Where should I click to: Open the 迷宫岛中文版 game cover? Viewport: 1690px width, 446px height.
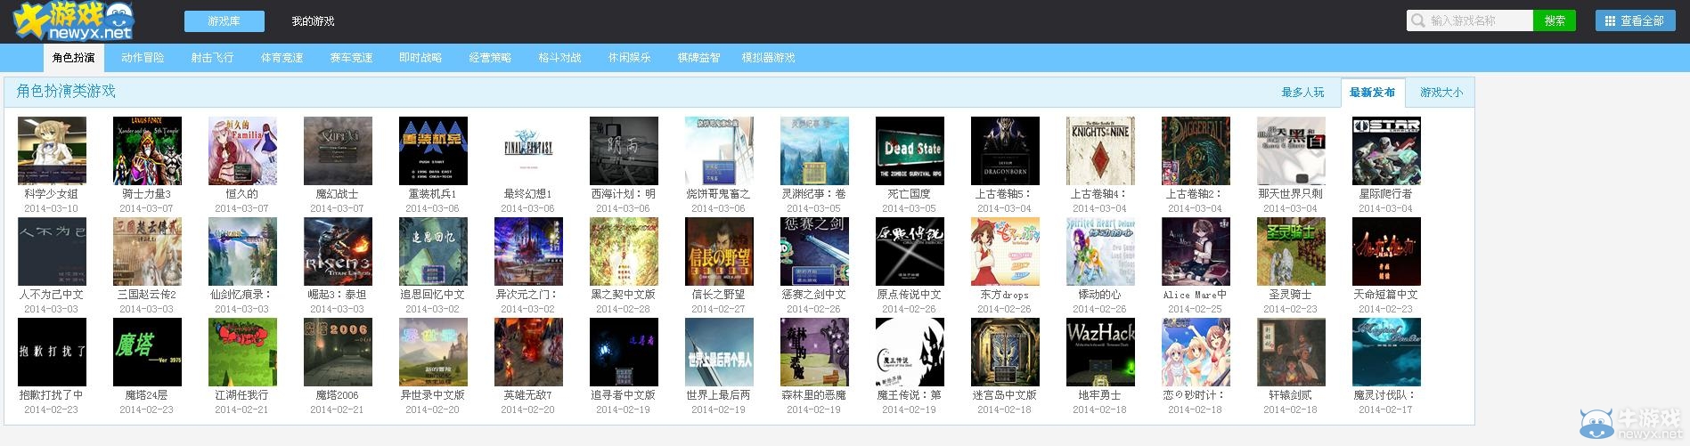click(x=1005, y=352)
